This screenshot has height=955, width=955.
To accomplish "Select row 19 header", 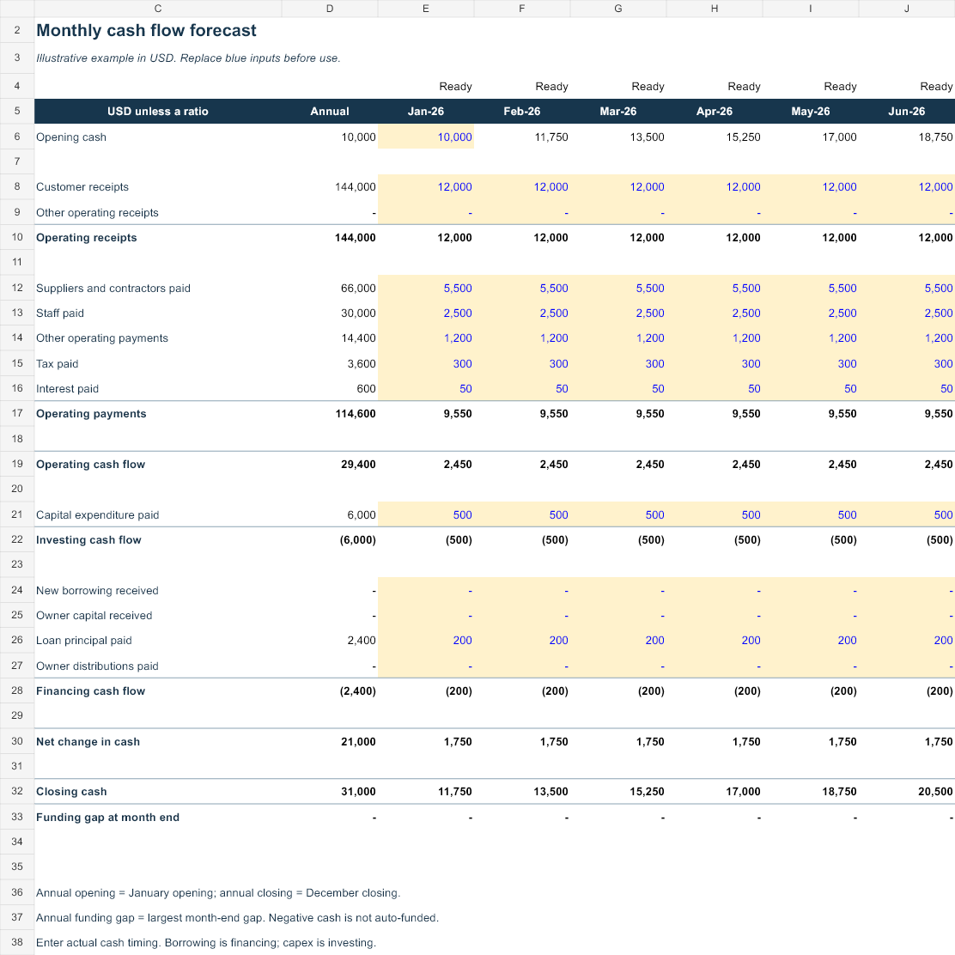I will pyautogui.click(x=17, y=464).
